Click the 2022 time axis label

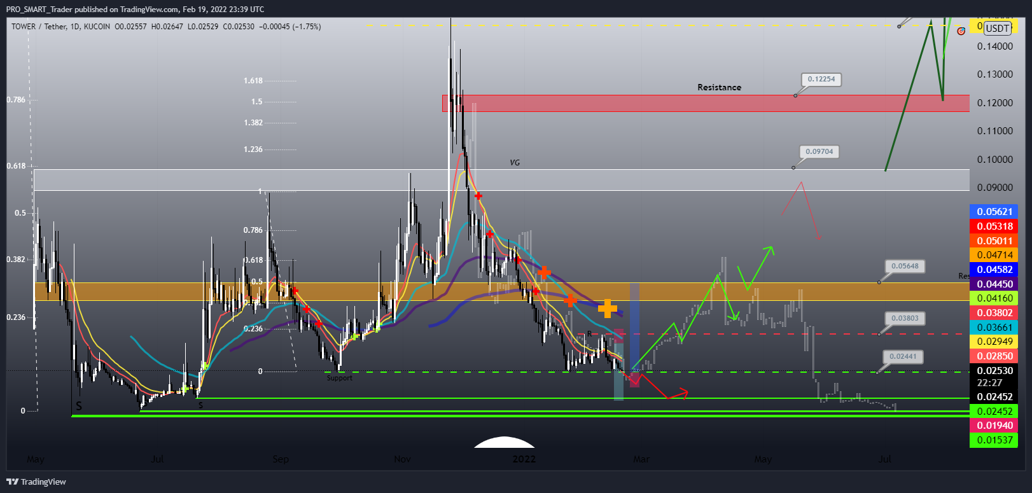(524, 459)
